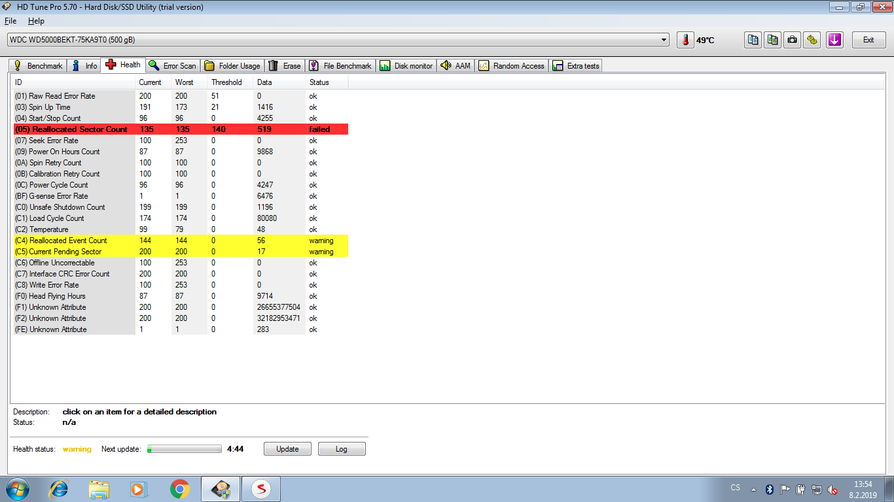
Task: Open the Action Center flag icon
Action: (785, 489)
